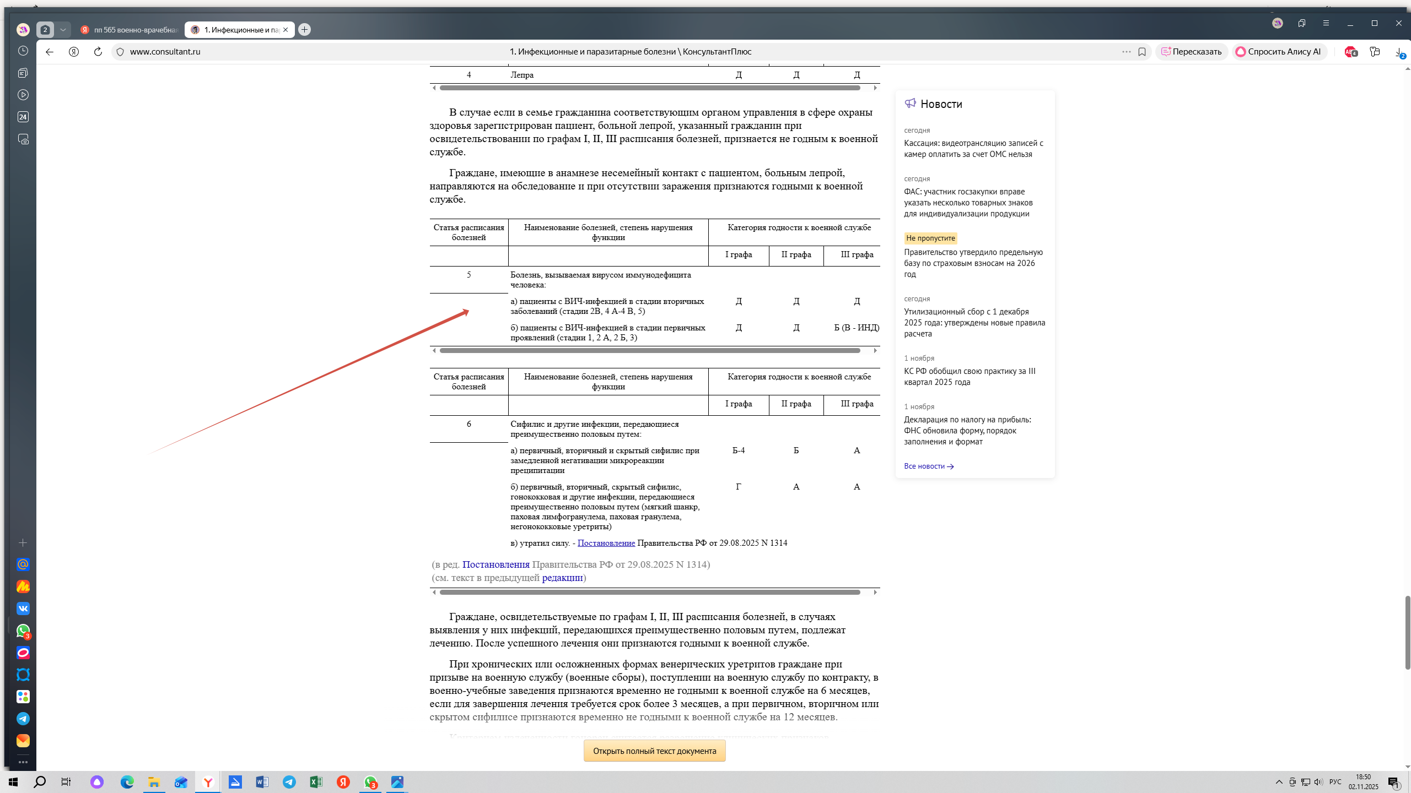This screenshot has width=1411, height=793.
Task: Open Telegram in browser sidebar
Action: pyautogui.click(x=23, y=719)
